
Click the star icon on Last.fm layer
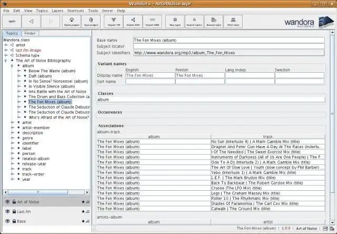click(83, 212)
